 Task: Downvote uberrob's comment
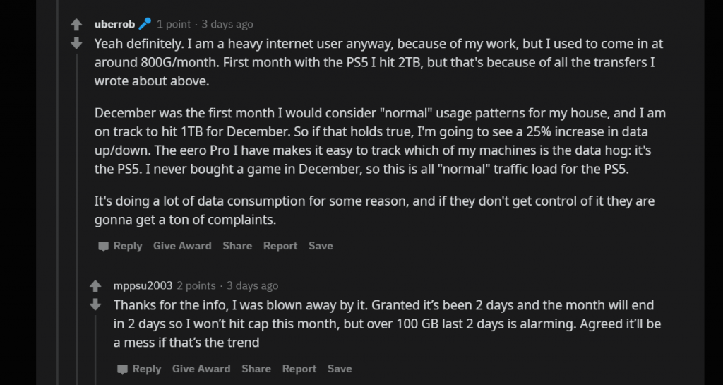(x=77, y=44)
